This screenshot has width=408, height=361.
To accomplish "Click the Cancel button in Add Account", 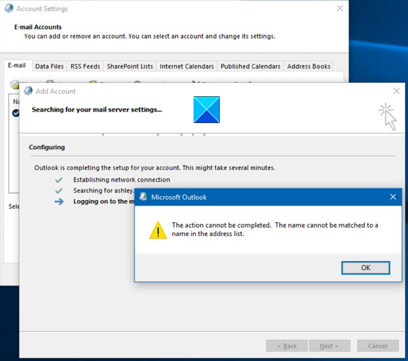I will click(x=378, y=346).
